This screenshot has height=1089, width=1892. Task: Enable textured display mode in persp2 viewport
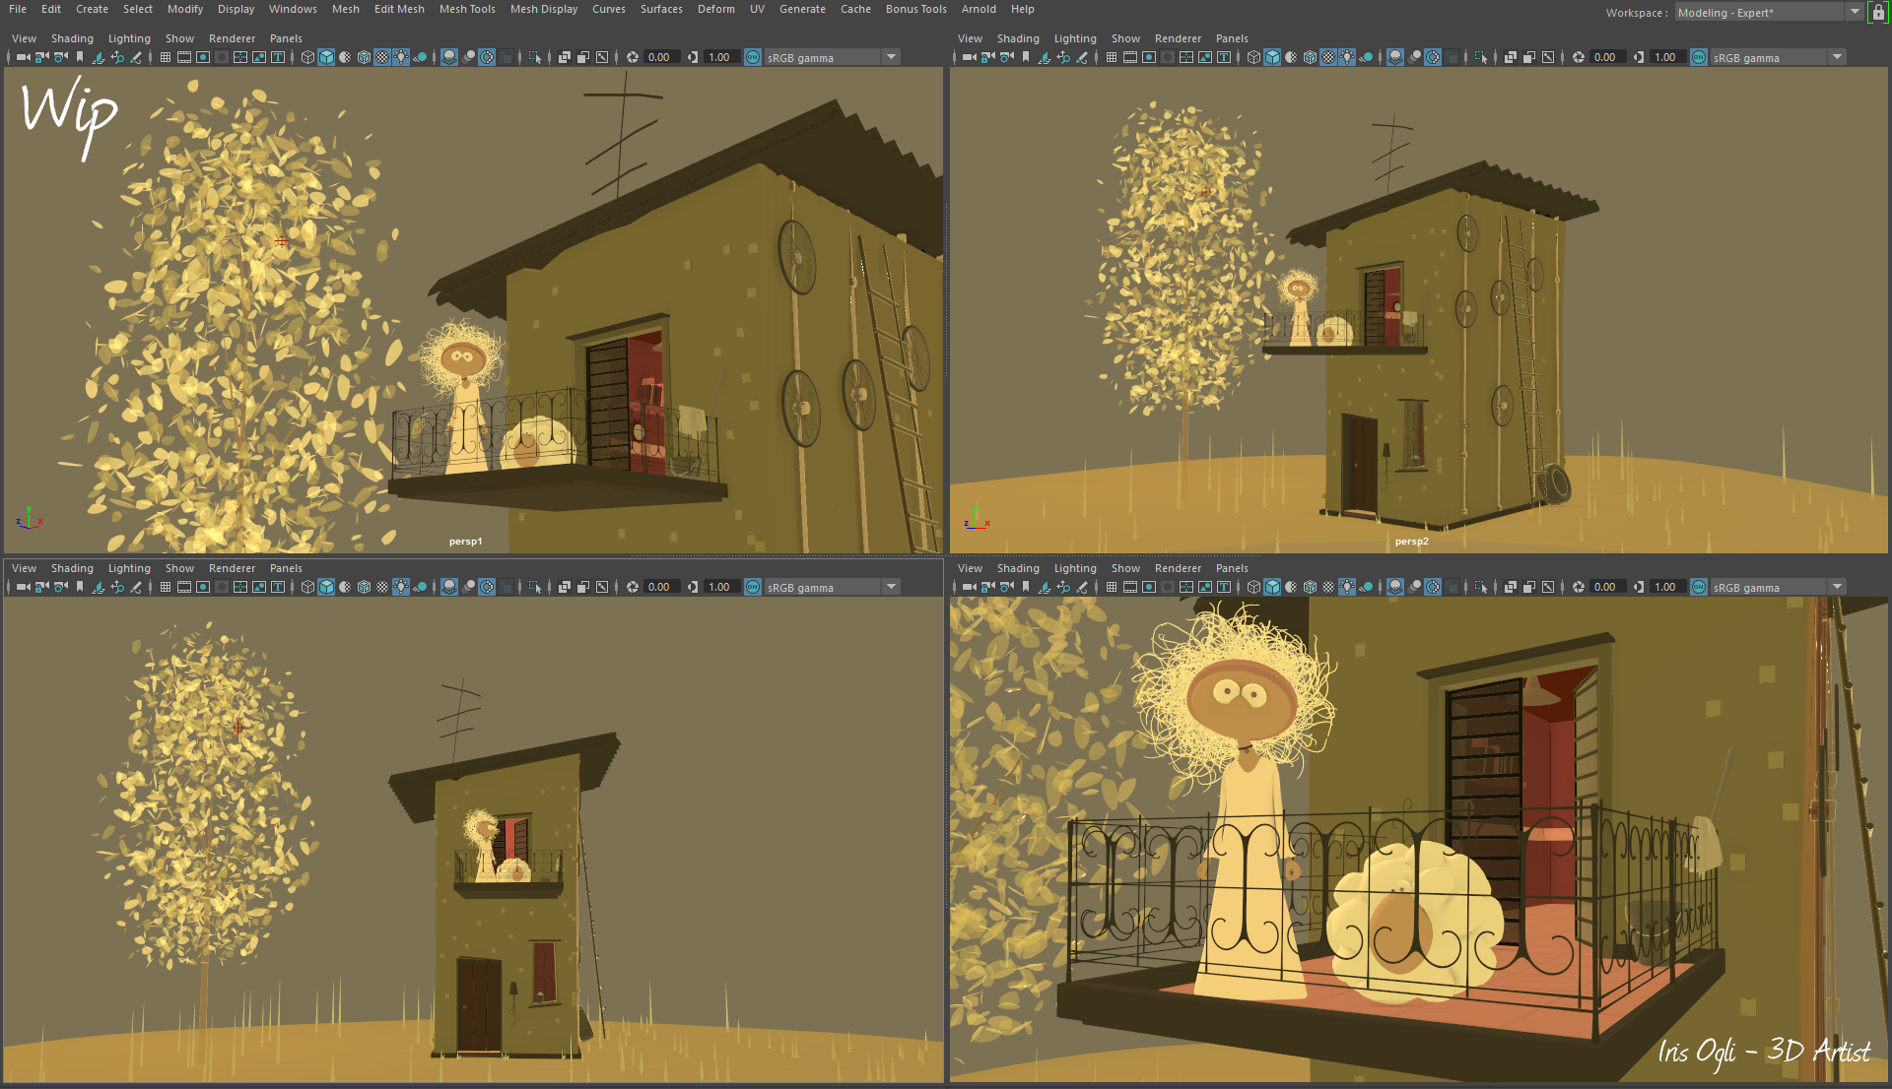coord(1328,57)
